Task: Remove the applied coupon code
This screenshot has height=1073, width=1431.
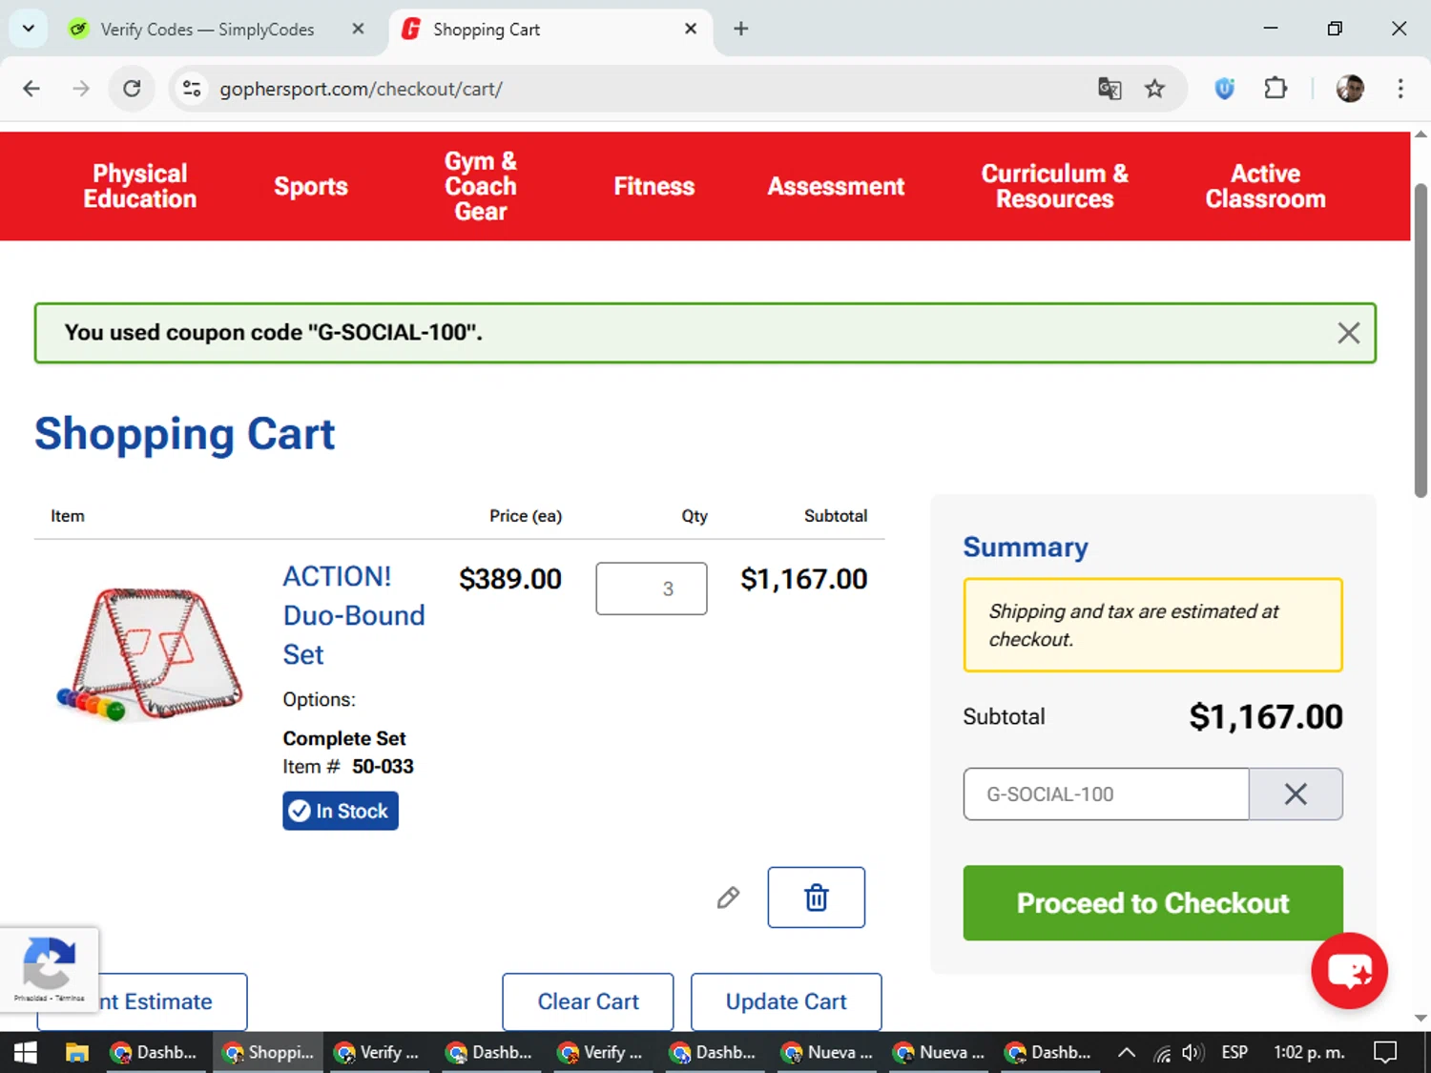Action: (x=1296, y=794)
